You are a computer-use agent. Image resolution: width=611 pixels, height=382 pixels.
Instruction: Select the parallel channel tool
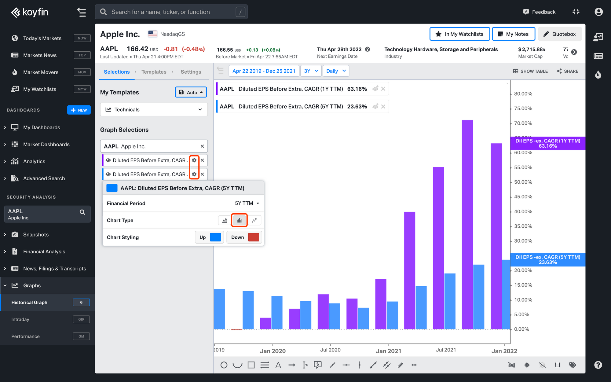tap(387, 365)
